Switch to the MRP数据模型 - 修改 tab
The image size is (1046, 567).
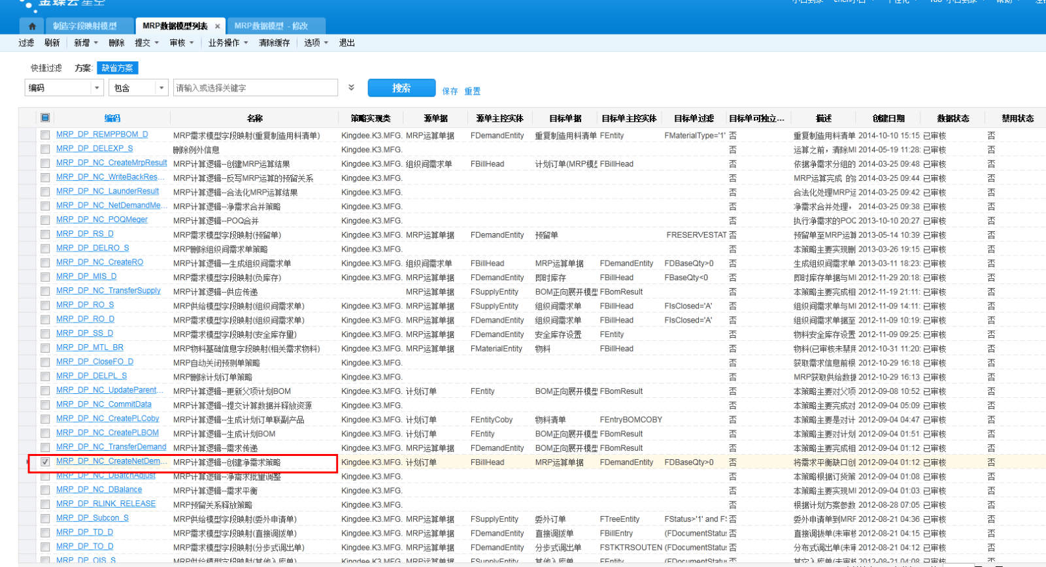(x=271, y=26)
